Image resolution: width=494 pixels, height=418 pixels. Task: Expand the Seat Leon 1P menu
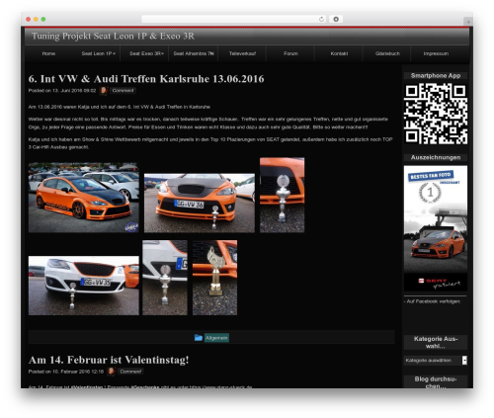99,53
